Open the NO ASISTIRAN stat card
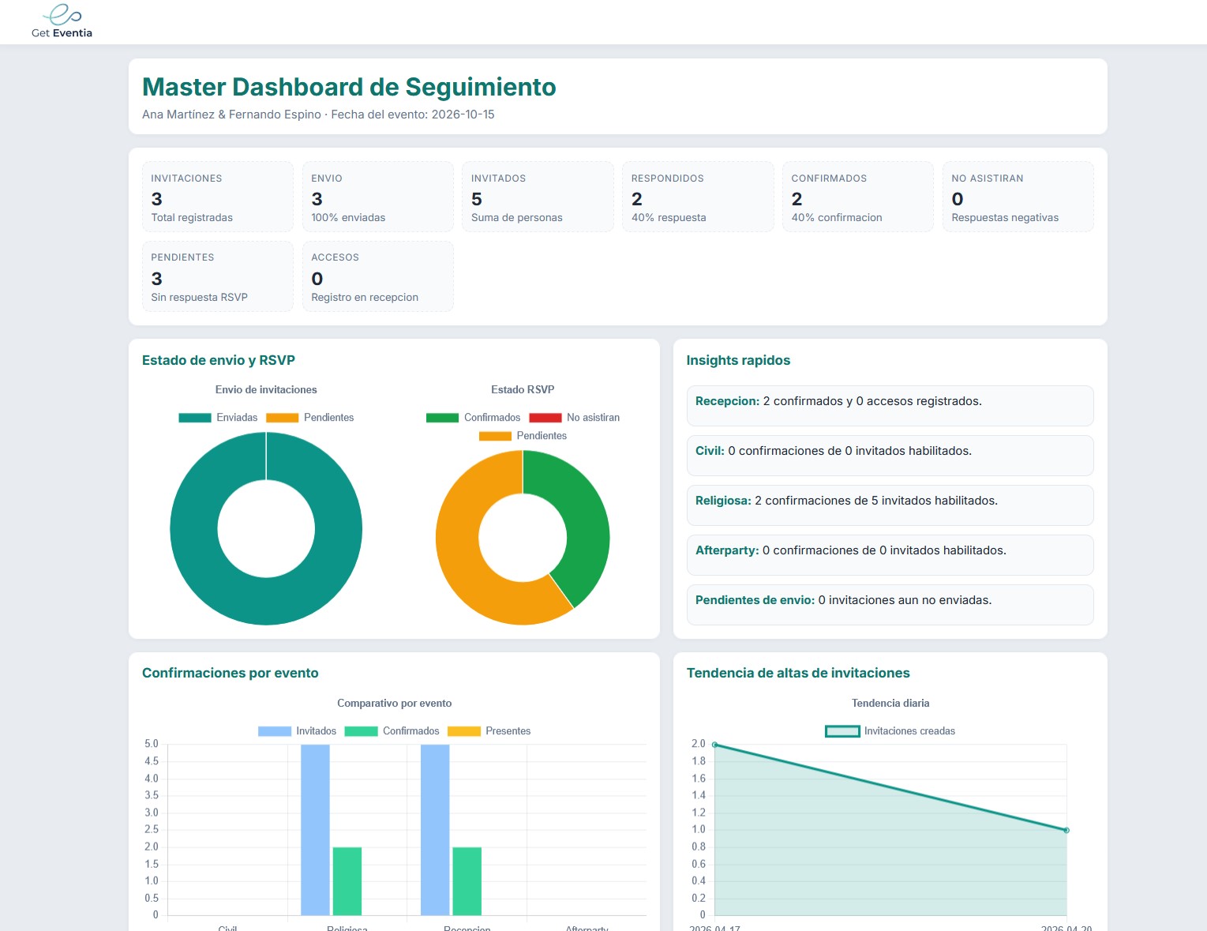Screen dimensions: 1207x931 1018,197
